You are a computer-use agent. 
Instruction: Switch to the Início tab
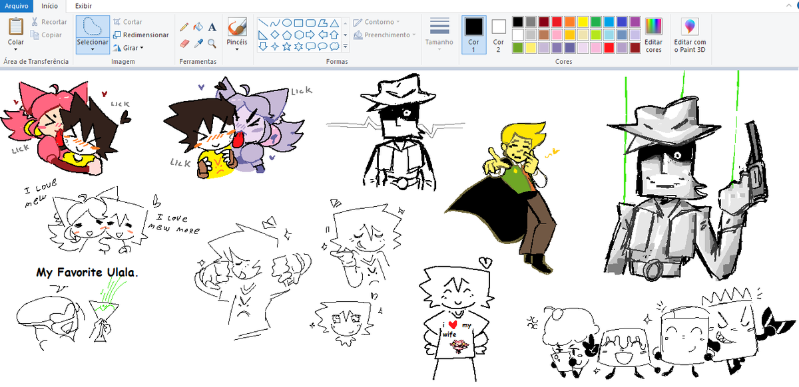(50, 6)
